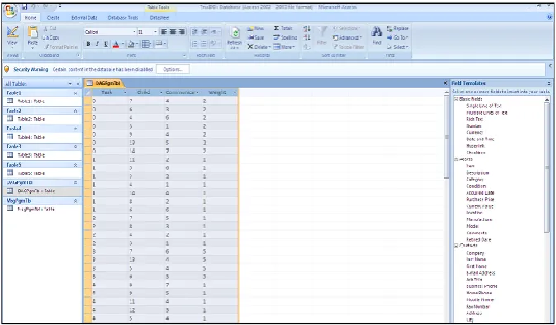Open the More records dropdown
Image resolution: width=556 pixels, height=325 pixels.
[x=283, y=47]
